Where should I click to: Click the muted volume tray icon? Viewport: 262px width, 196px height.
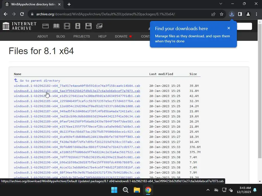pyautogui.click(x=231, y=190)
